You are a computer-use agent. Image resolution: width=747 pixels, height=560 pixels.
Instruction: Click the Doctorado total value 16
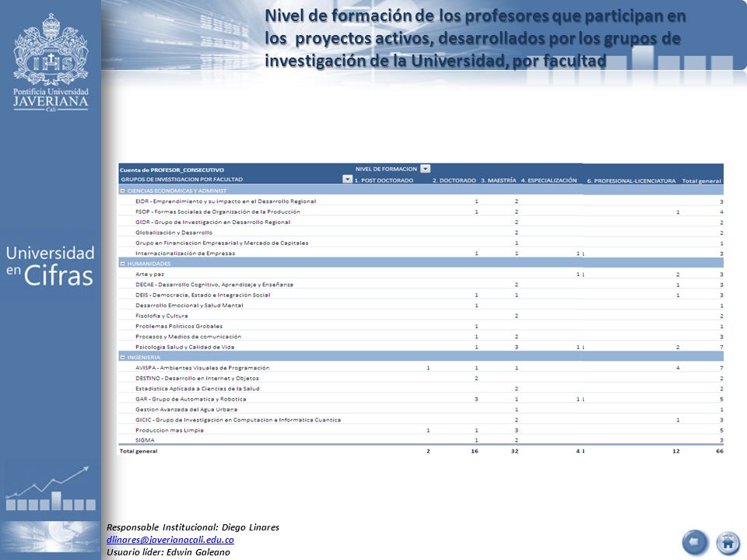475,451
